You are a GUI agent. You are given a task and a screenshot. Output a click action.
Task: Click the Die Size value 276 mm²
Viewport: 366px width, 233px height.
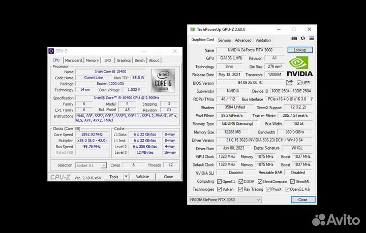[x=274, y=66]
